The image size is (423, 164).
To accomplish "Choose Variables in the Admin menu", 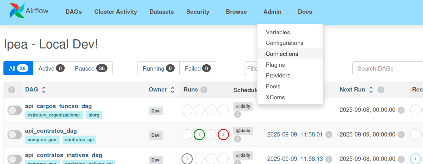I will [x=278, y=32].
